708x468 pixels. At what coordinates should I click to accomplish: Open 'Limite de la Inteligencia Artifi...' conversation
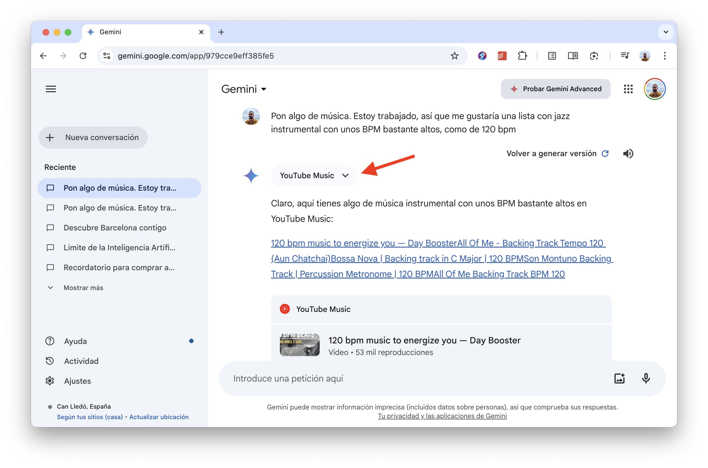tap(119, 248)
